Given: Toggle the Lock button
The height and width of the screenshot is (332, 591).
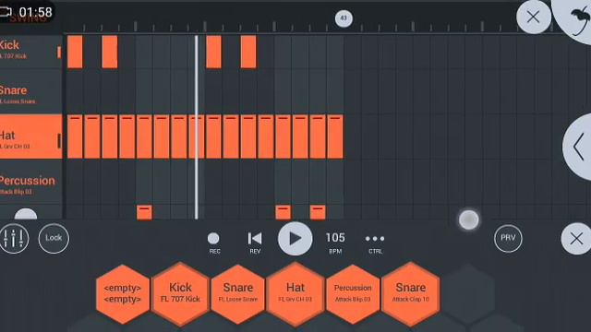Looking at the screenshot, I should pyautogui.click(x=54, y=238).
